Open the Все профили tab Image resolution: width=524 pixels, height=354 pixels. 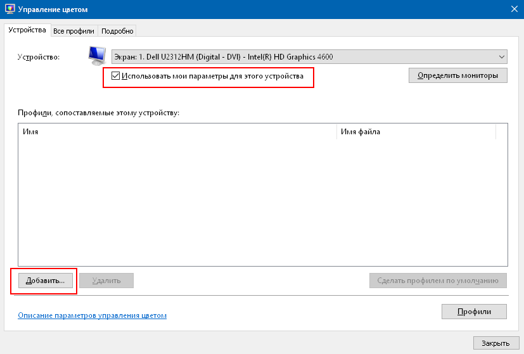point(73,30)
